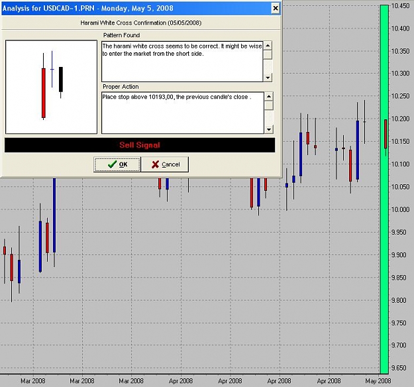This screenshot has width=414, height=387.
Task: Click the down arrow of Pattern Found scrollbar
Action: 268,78
